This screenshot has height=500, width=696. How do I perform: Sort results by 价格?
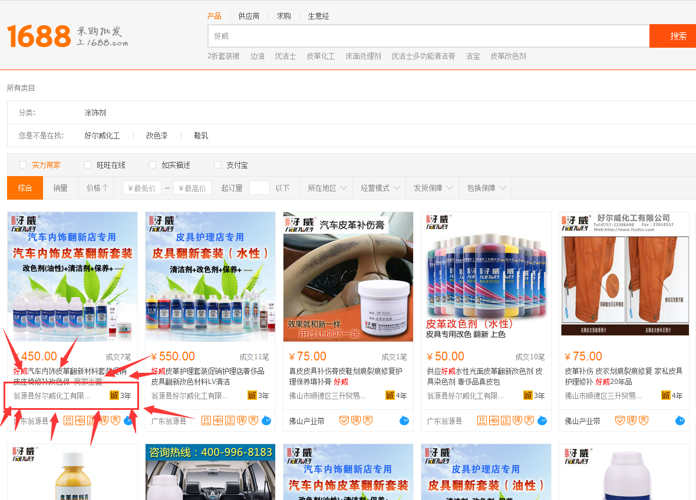pos(96,188)
